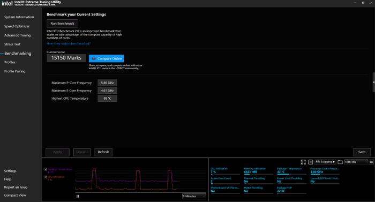This screenshot has height=202, width=375.
Task: Pause the live graph playback
Action: [78, 196]
